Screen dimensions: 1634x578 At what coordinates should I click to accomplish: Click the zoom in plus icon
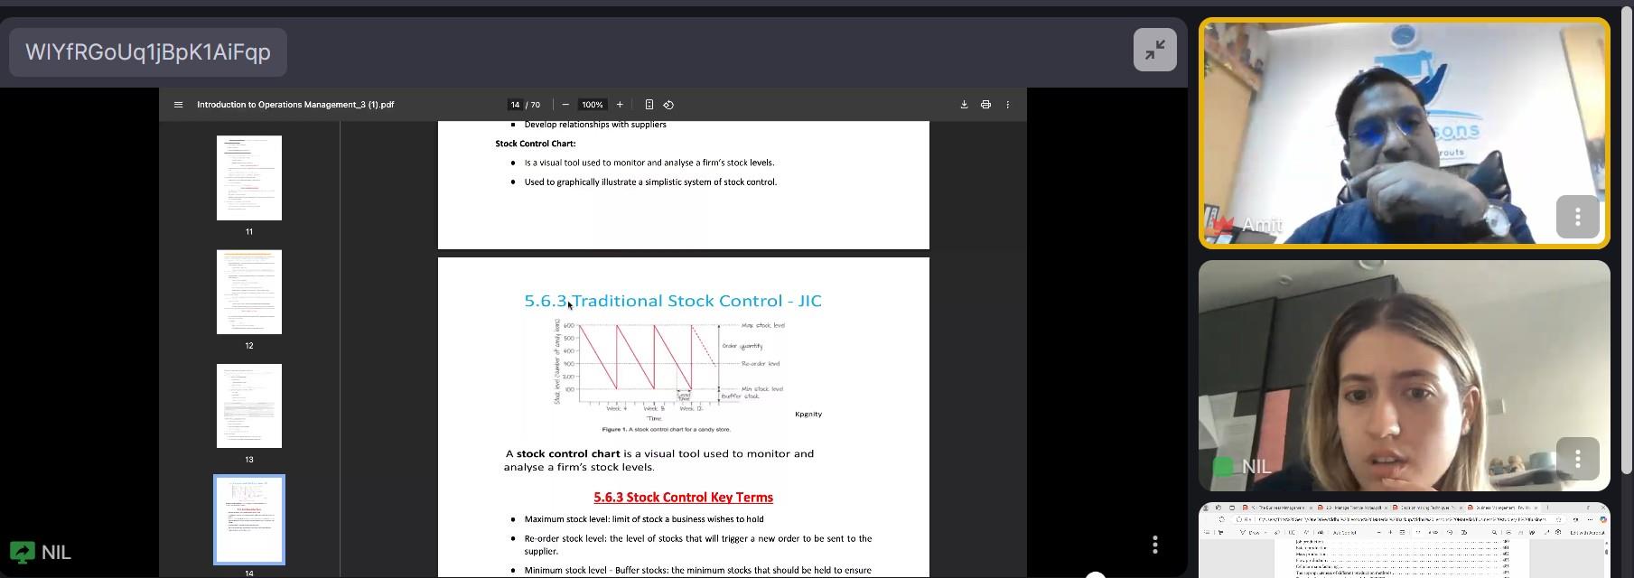click(x=620, y=105)
